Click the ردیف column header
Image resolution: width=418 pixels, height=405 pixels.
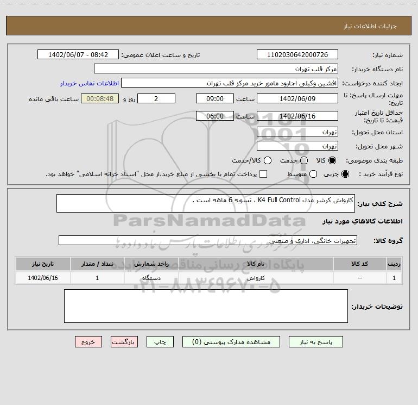coord(394,264)
